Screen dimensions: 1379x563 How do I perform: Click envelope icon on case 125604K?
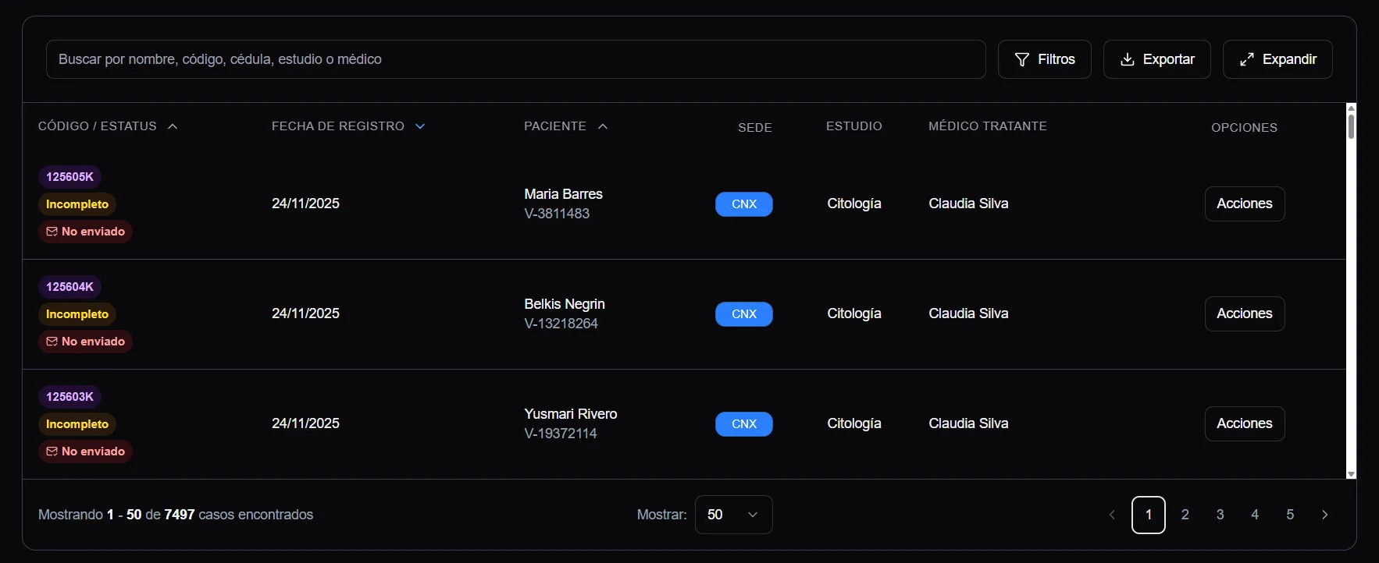(x=52, y=342)
